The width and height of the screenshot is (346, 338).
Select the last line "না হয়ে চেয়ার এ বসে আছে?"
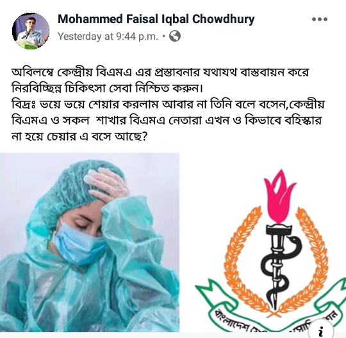pos(79,137)
